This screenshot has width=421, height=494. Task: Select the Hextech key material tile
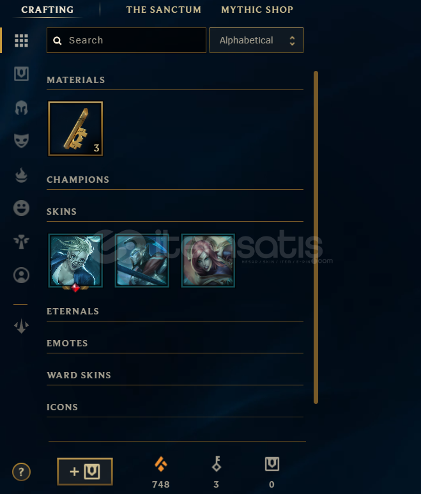[75, 128]
